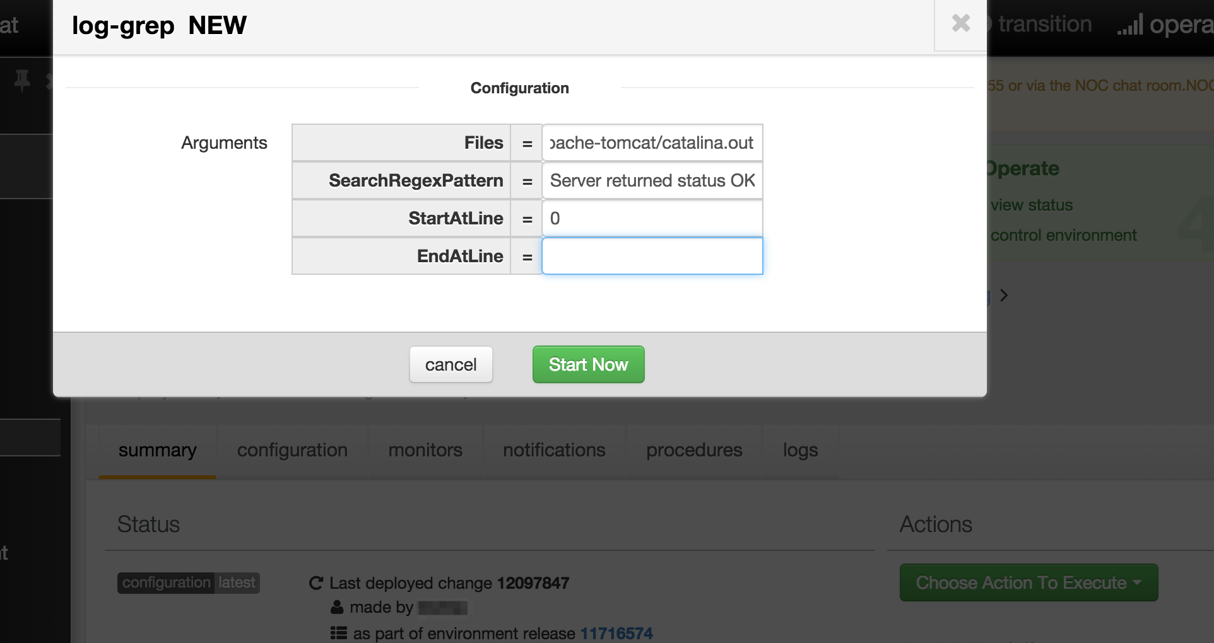This screenshot has height=643, width=1214.
Task: Click the user icon beside made by
Action: [x=338, y=607]
